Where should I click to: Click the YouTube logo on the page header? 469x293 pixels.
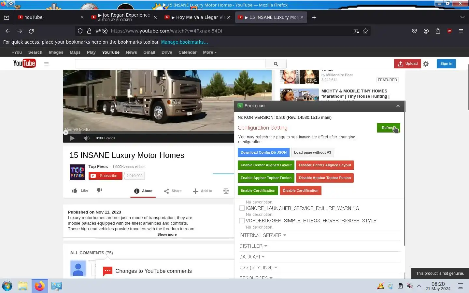pyautogui.click(x=24, y=63)
